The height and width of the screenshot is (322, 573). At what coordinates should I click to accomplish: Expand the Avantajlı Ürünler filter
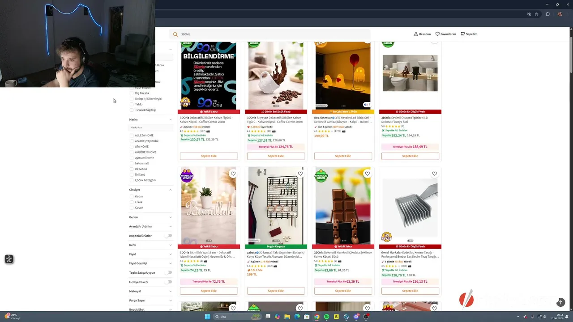[171, 226]
